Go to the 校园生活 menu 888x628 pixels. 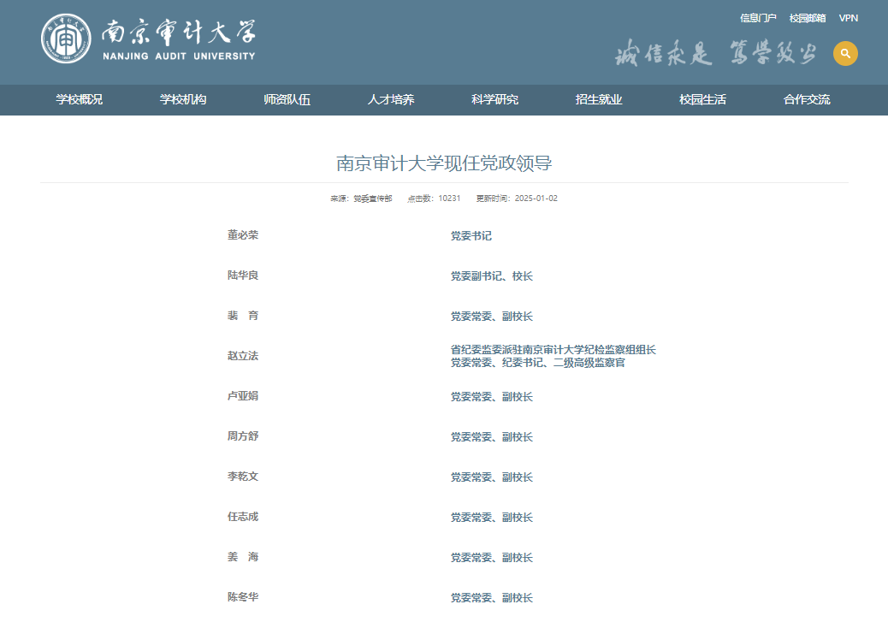pos(702,99)
